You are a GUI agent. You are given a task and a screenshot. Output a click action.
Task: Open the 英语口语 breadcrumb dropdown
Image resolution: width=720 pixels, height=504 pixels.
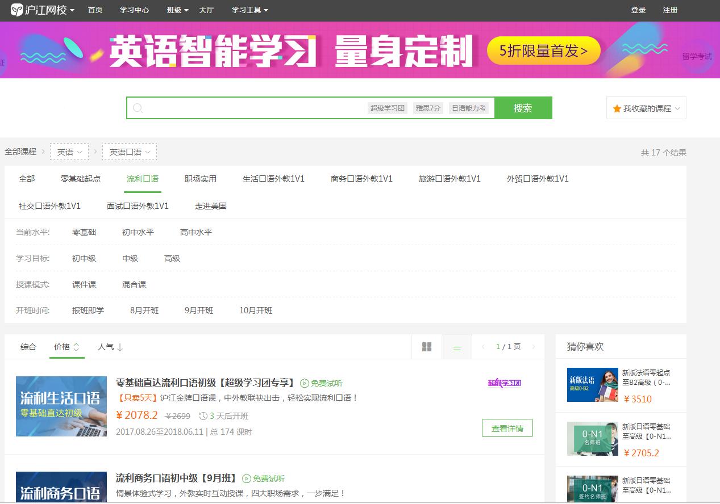pyautogui.click(x=129, y=152)
